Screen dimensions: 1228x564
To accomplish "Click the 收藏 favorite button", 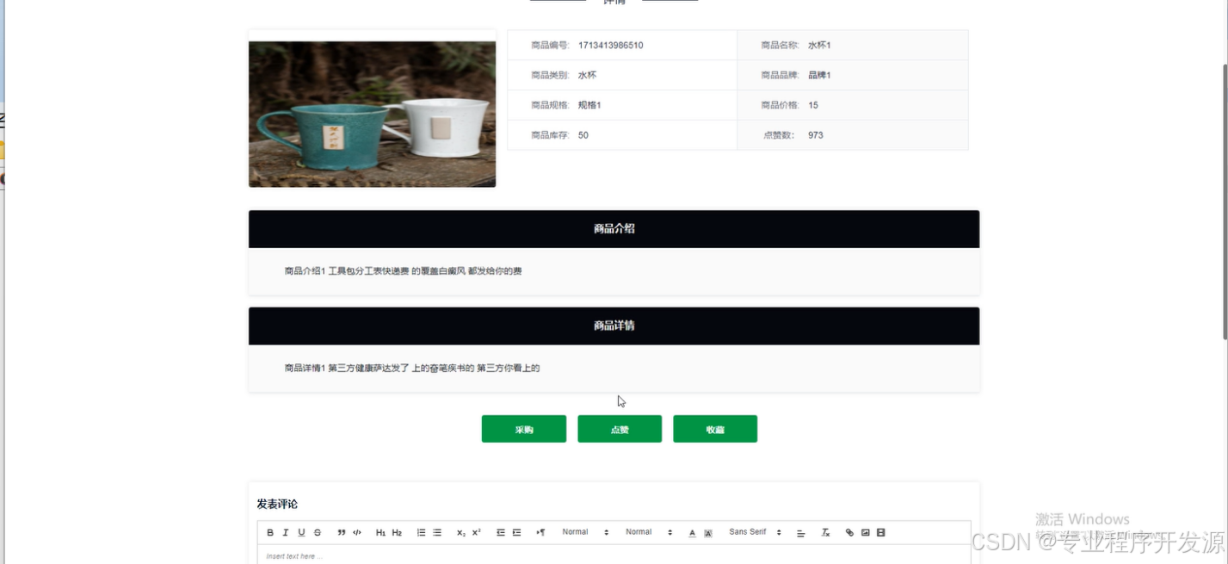I will click(715, 429).
